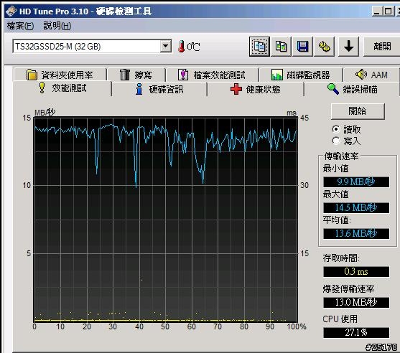Switch to the AAM tab
Image resolution: width=400 pixels, height=353 pixels.
371,75
